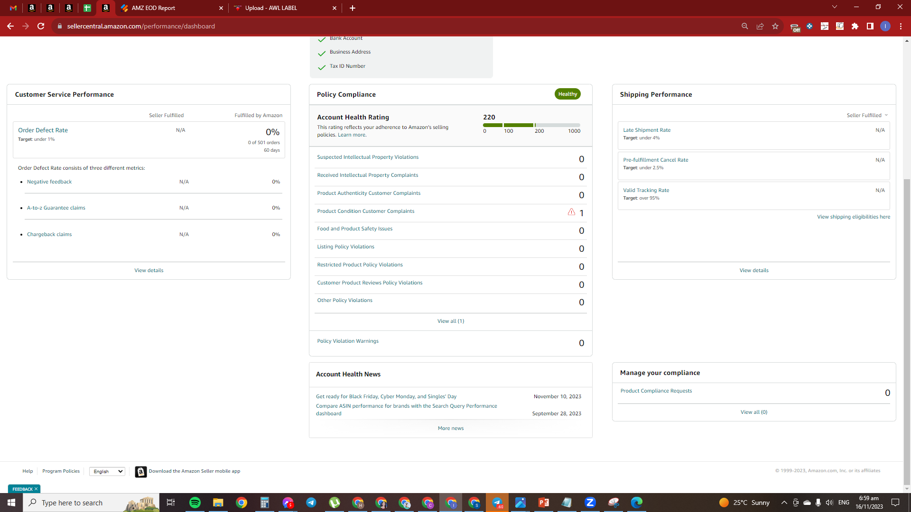The width and height of the screenshot is (911, 512).
Task: Click warning icon beside Product Condition count
Action: point(571,212)
